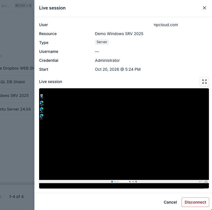
Task: Click the Recycle Bin icon in the remote desktop
Action: [x=42, y=96]
